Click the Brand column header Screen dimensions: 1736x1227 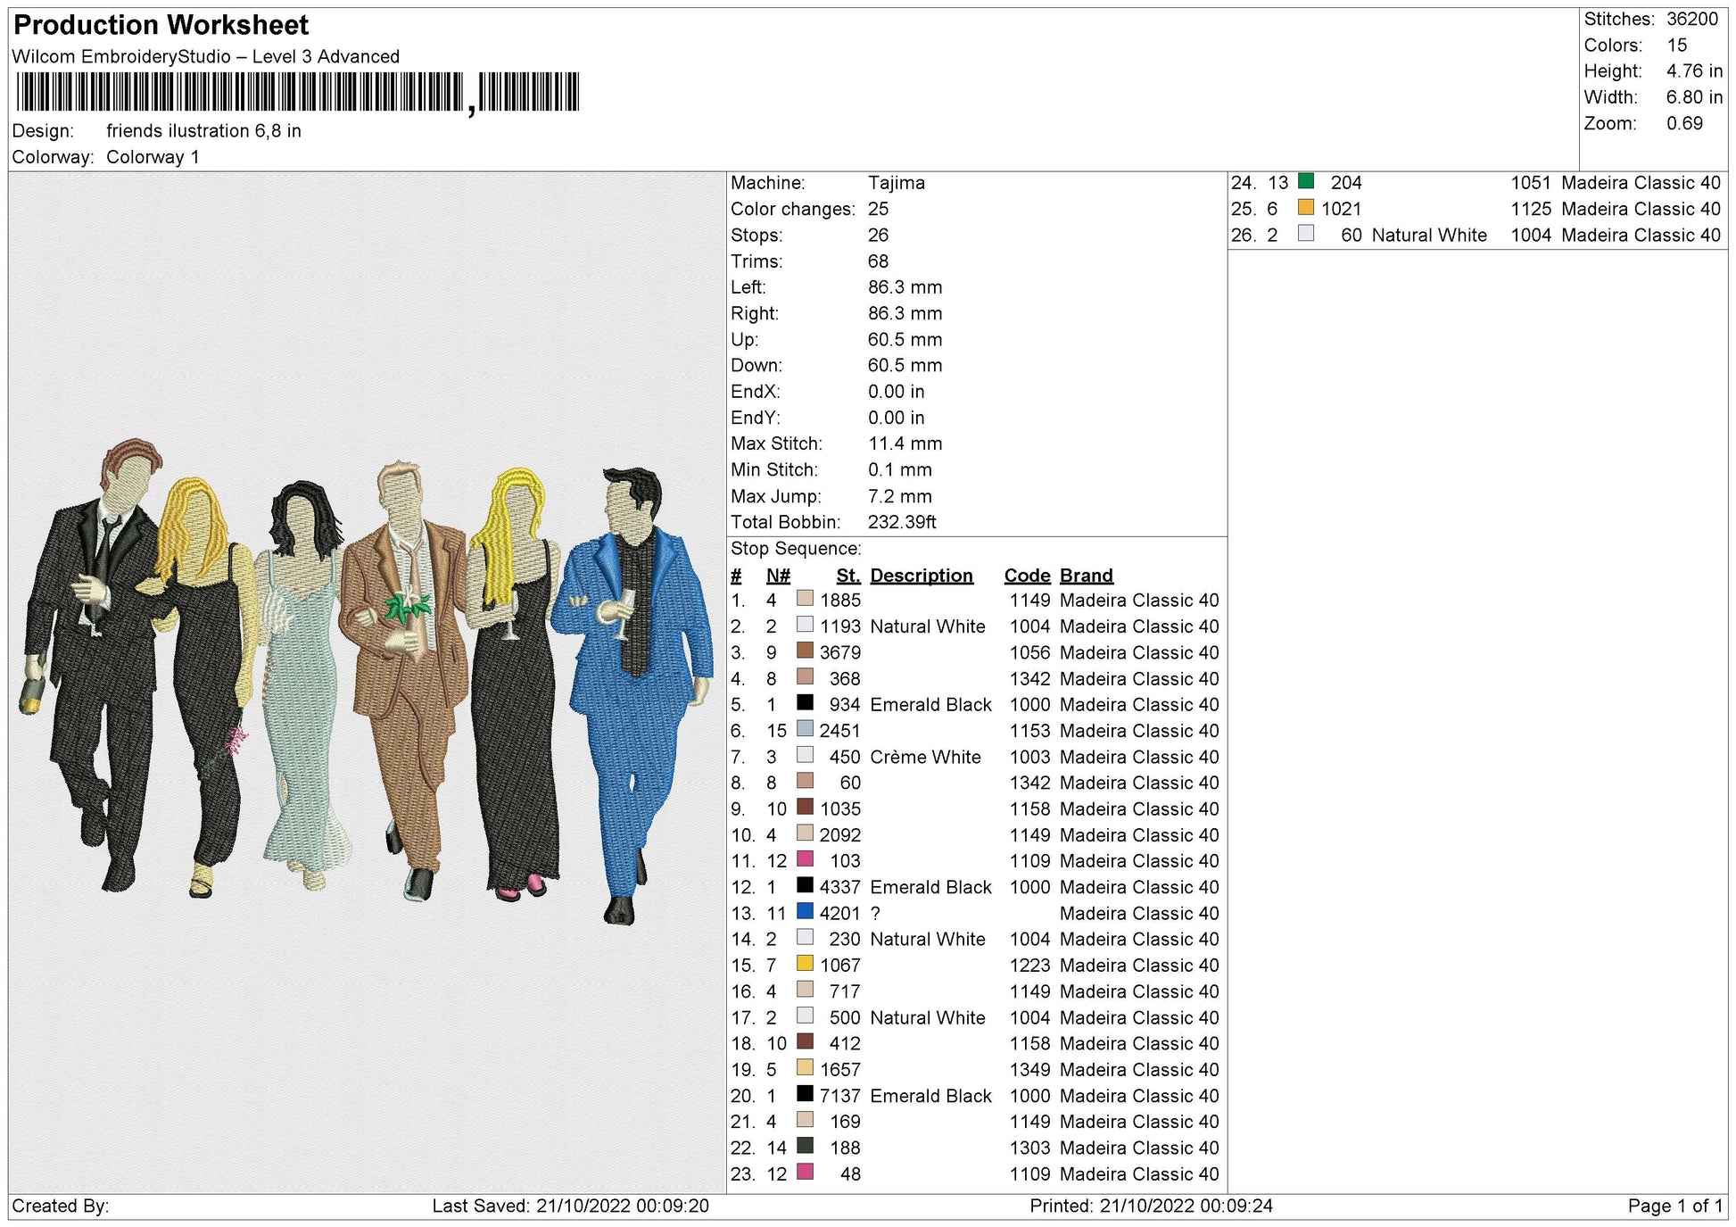pos(1086,576)
